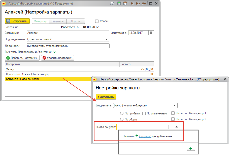Select the По обороту radio button
This screenshot has width=229, height=155.
click(x=122, y=119)
